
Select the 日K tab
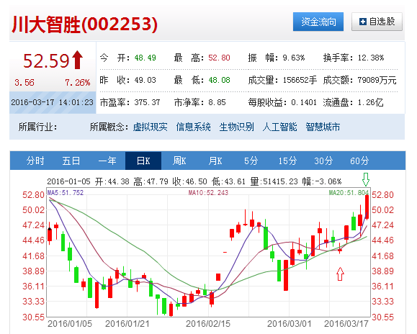[143, 161]
